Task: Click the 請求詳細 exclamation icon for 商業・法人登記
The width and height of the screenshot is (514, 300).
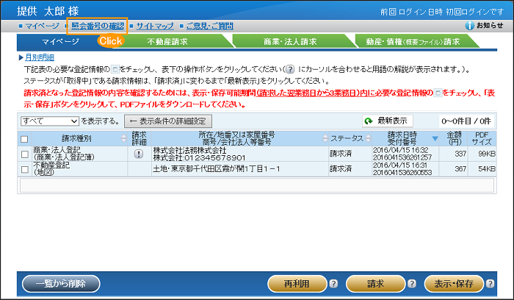Action: pyautogui.click(x=139, y=154)
